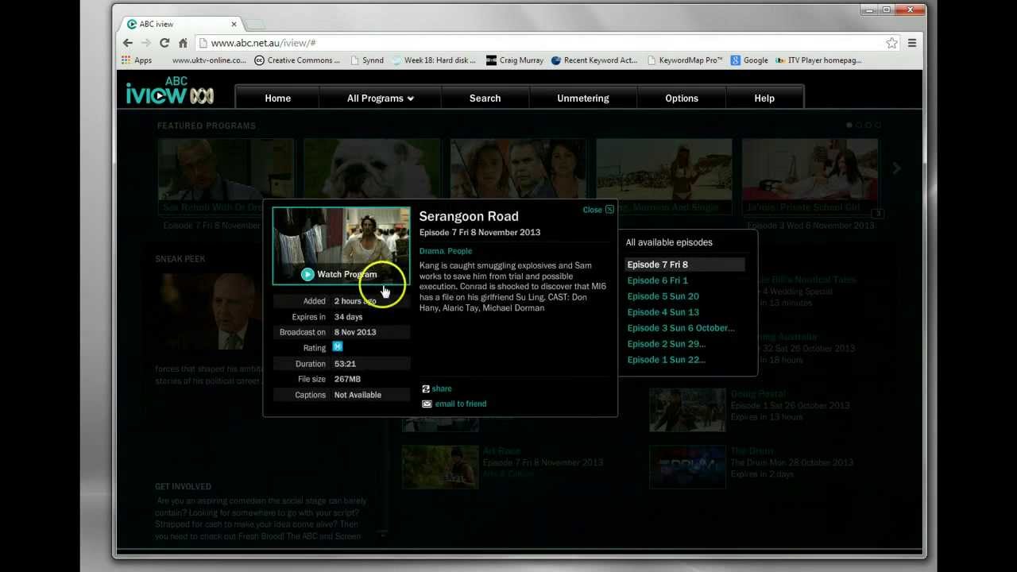Close the Serangoon Road popup
The image size is (1017, 572).
tap(598, 210)
